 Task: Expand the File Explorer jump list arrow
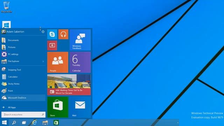(43, 61)
